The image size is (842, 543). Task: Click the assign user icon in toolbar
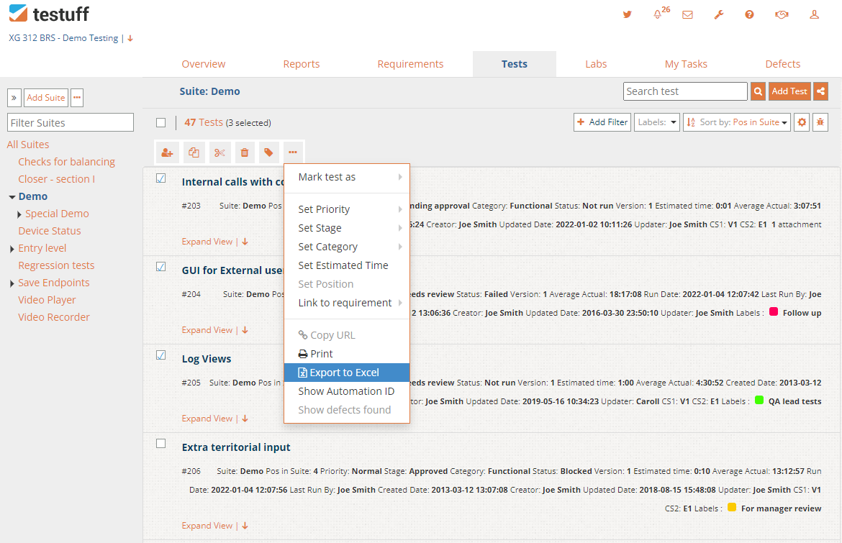(x=167, y=152)
